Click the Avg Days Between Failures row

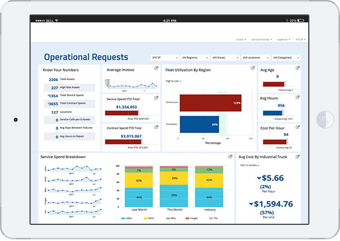70,128
